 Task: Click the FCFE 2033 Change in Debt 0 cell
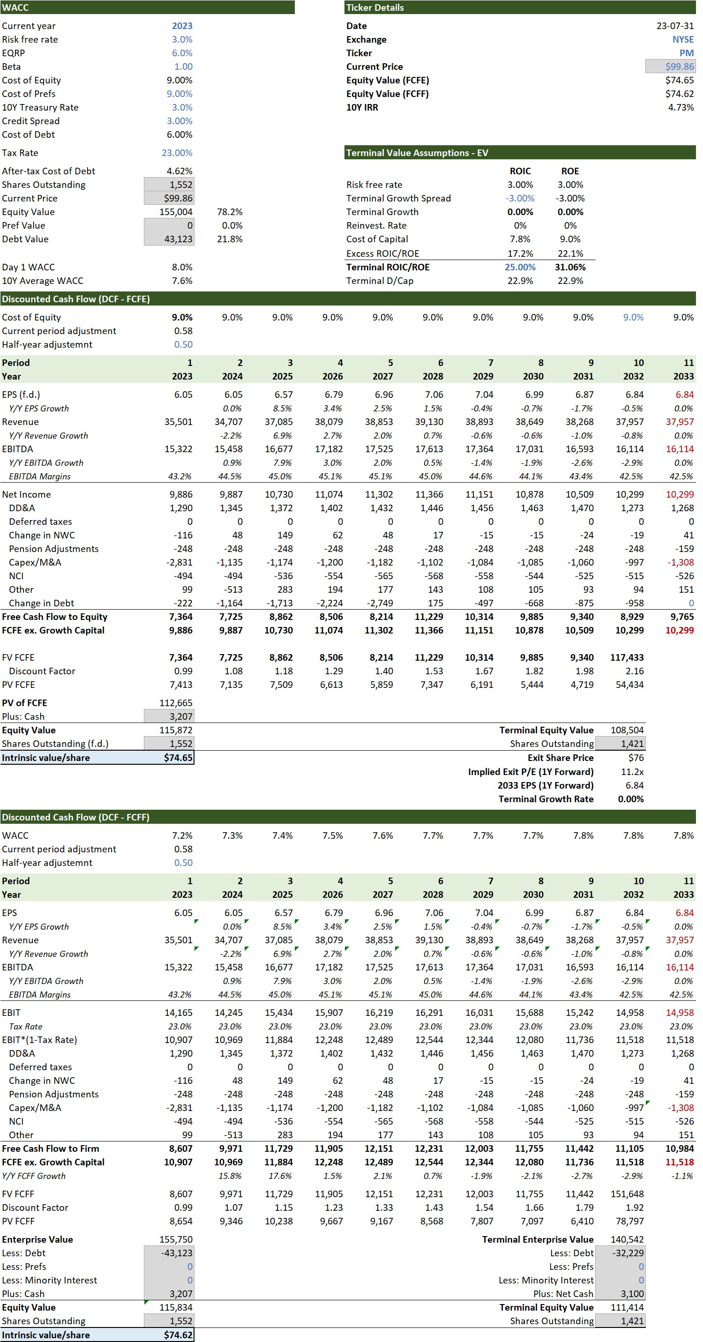point(691,603)
